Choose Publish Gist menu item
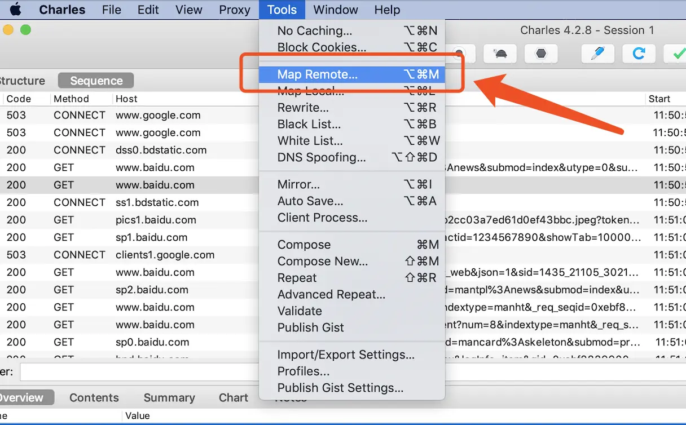The height and width of the screenshot is (425, 686). click(352, 327)
